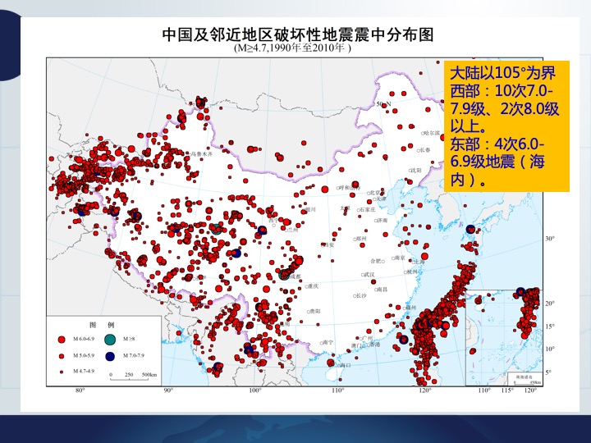Click the 90° longitude label on the bottom axis
591x443 pixels.
coord(168,390)
